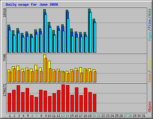This screenshot has width=153, height=119.
Task: Click green weekend day label 14
Action: click(x=67, y=116)
